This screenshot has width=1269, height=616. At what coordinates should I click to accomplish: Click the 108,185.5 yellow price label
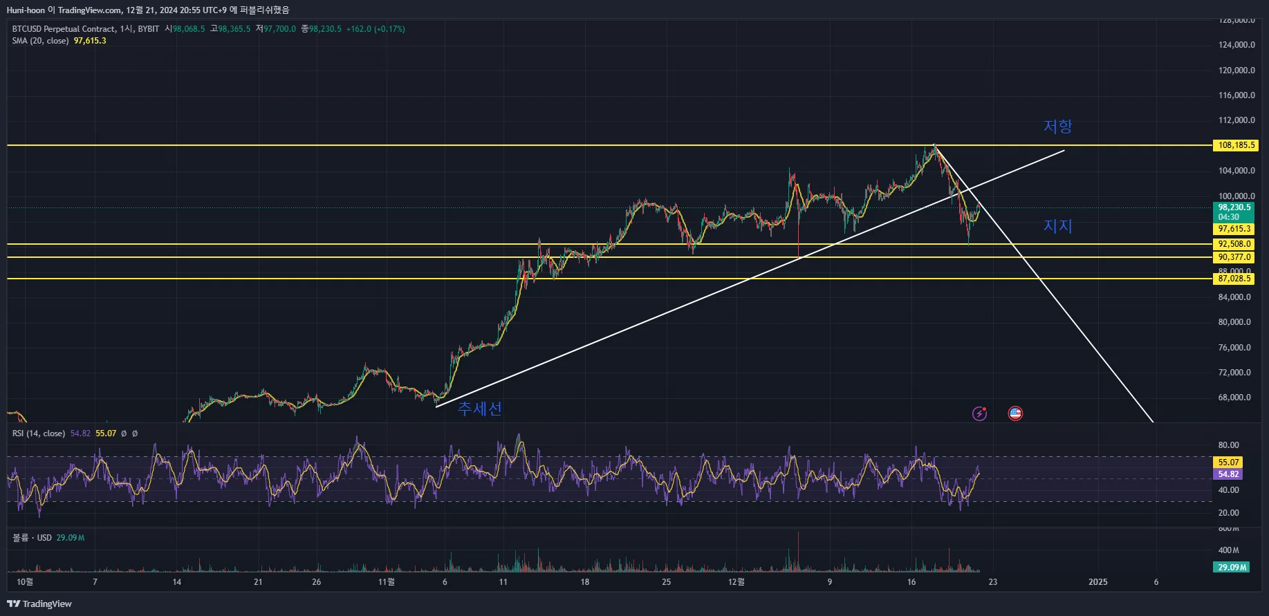coord(1236,145)
